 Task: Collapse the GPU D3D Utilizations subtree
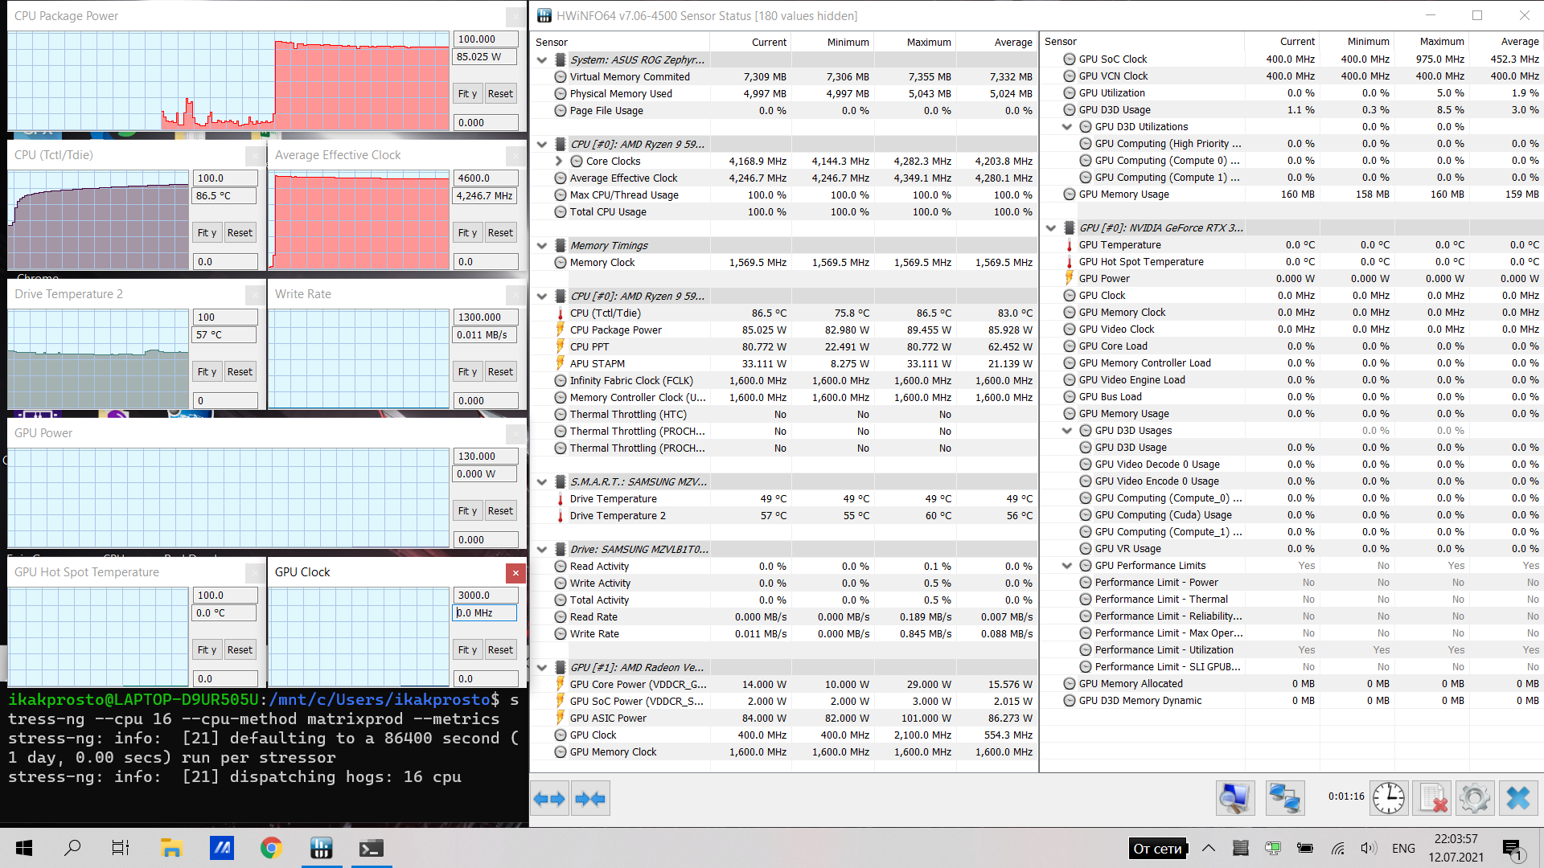click(x=1067, y=127)
